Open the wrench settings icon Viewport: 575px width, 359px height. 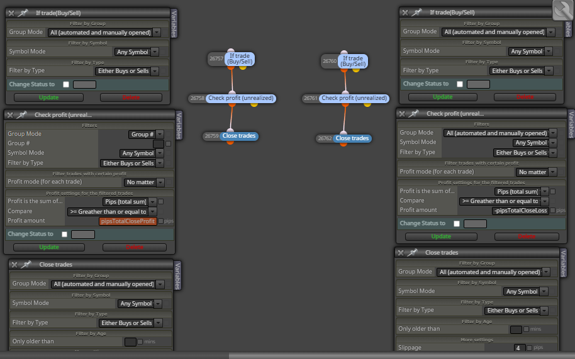pos(562,10)
